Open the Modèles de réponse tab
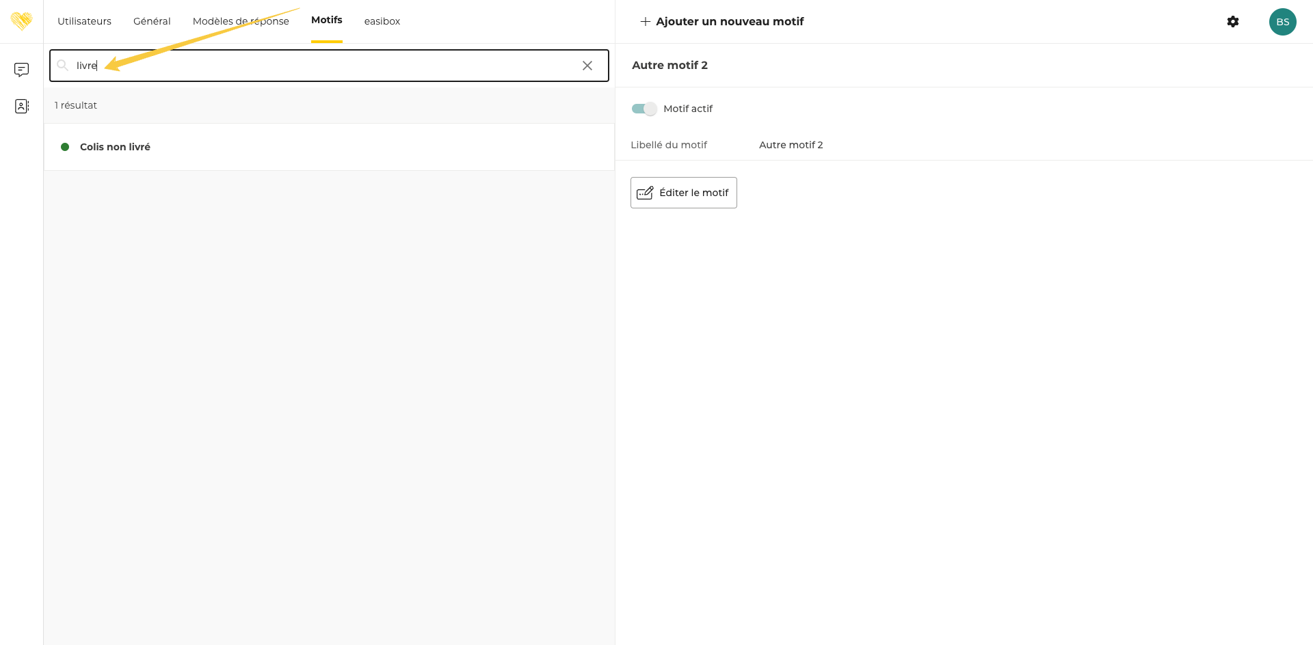 241,21
